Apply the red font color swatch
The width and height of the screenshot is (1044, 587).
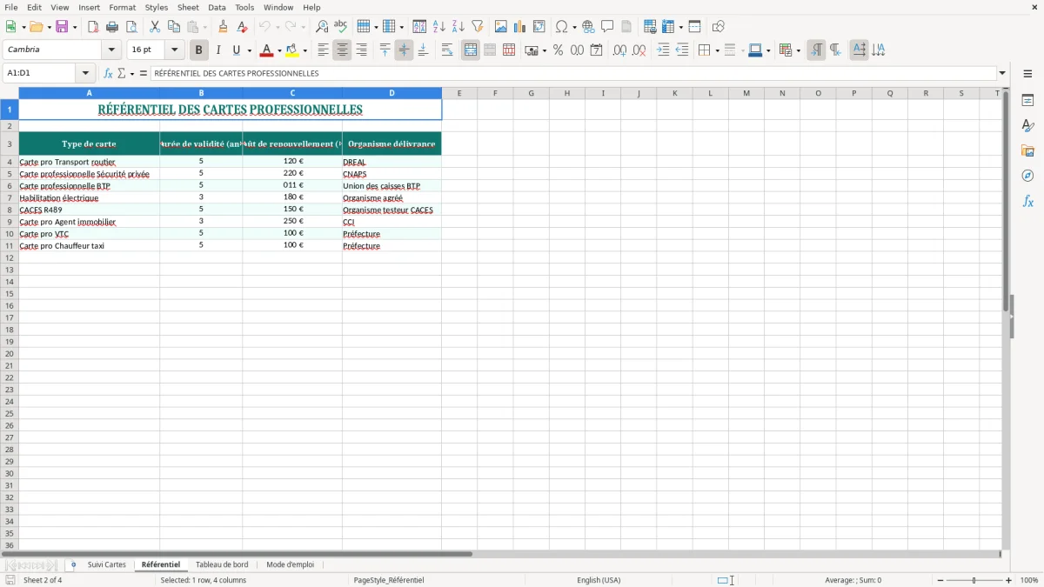266,50
